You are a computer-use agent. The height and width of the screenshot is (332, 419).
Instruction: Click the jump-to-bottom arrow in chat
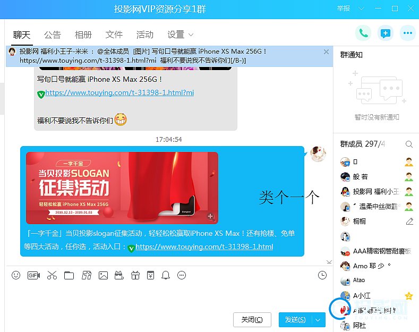[x=329, y=262]
